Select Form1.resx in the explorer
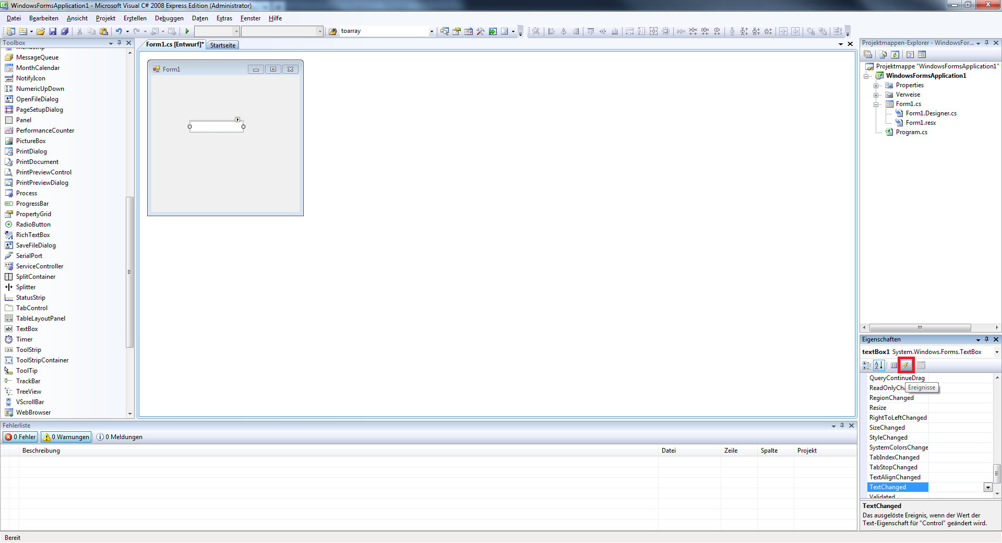 921,123
